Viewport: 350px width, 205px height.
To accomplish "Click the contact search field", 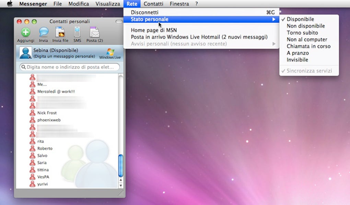I will [x=70, y=67].
